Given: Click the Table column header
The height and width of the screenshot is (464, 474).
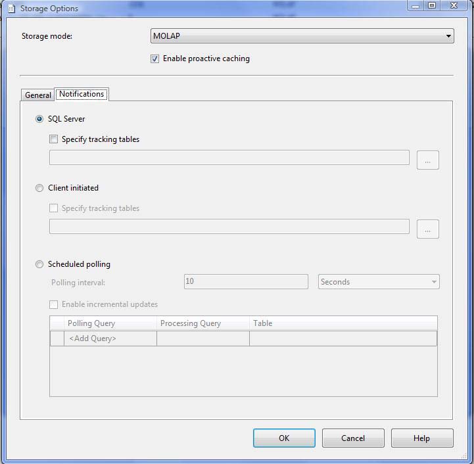Looking at the screenshot, I should 343,323.
